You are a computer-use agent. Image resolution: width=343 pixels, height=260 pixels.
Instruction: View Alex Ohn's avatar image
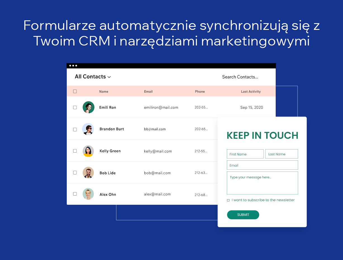click(x=88, y=194)
